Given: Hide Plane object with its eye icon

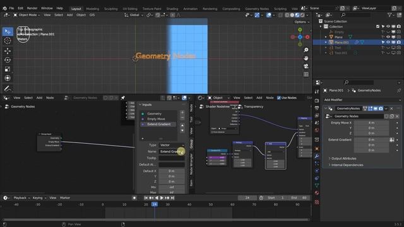Looking at the screenshot, I should (388, 37).
